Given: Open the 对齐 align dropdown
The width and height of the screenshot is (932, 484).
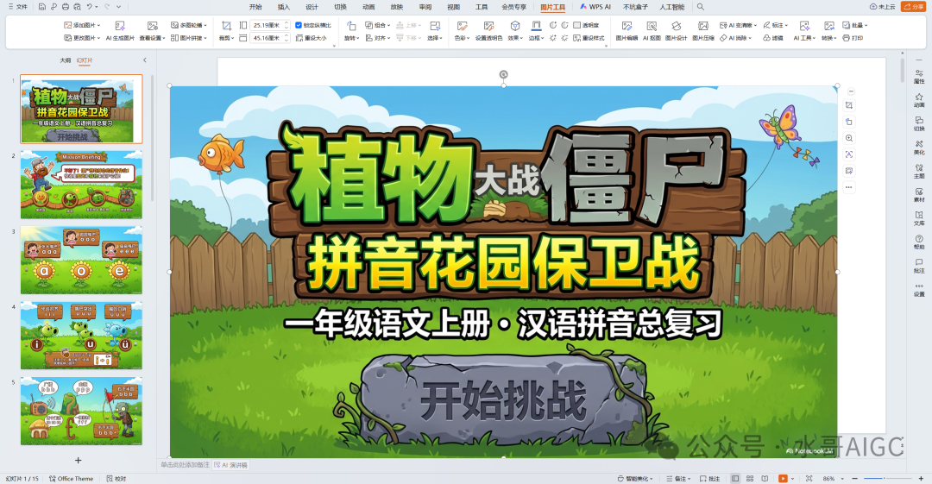Looking at the screenshot, I should tap(377, 38).
